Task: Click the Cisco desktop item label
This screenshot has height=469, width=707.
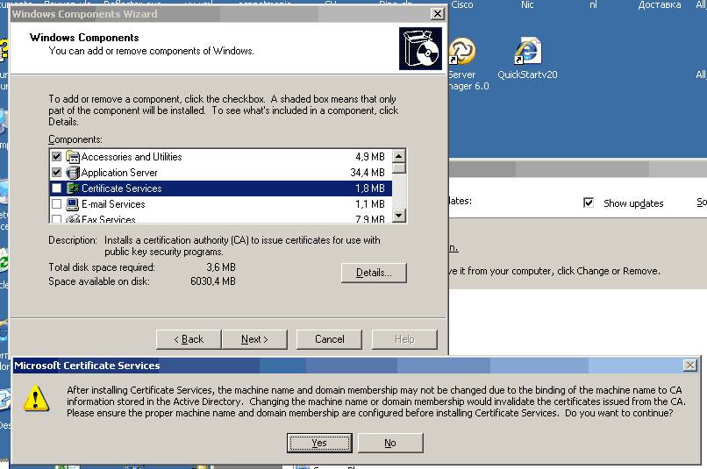Action: [462, 5]
